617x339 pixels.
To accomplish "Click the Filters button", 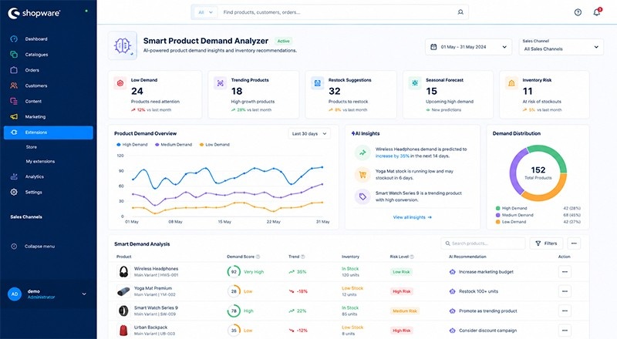I will tap(546, 243).
